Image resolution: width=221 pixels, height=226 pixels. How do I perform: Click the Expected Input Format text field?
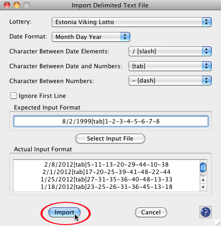(x=111, y=121)
